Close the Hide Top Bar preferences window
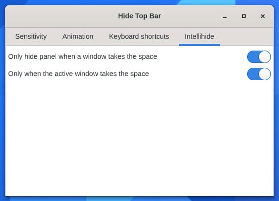 263,16
